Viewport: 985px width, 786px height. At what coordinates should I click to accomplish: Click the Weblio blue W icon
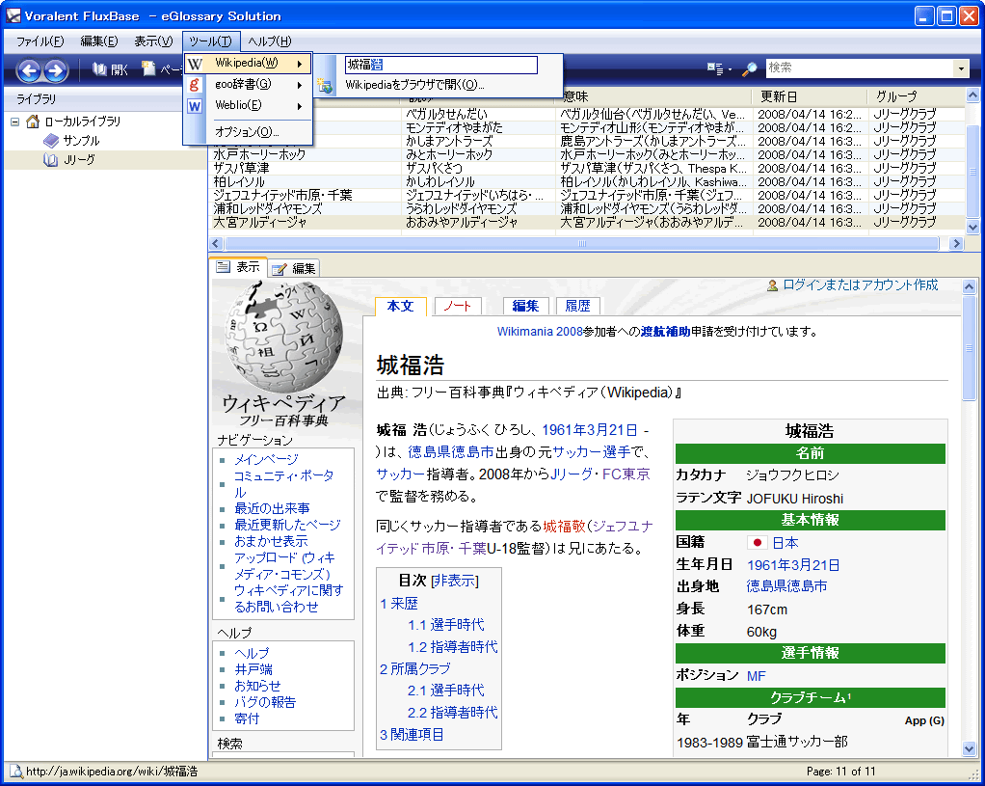click(x=195, y=106)
